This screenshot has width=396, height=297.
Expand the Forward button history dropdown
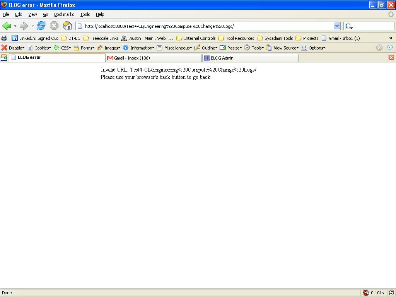(32, 26)
